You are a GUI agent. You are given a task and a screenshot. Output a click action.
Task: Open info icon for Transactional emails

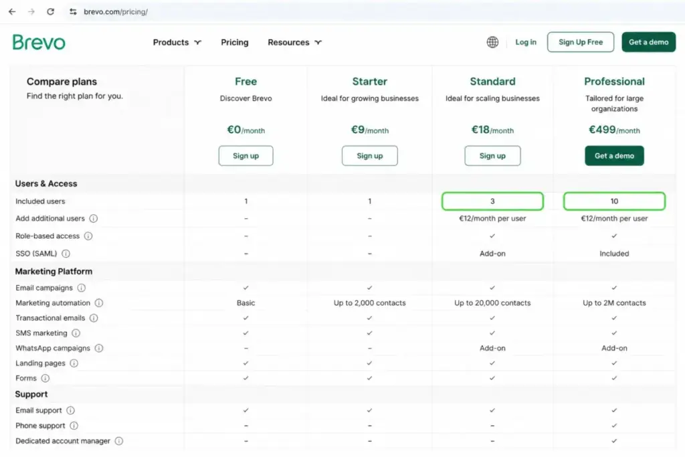[x=94, y=318]
